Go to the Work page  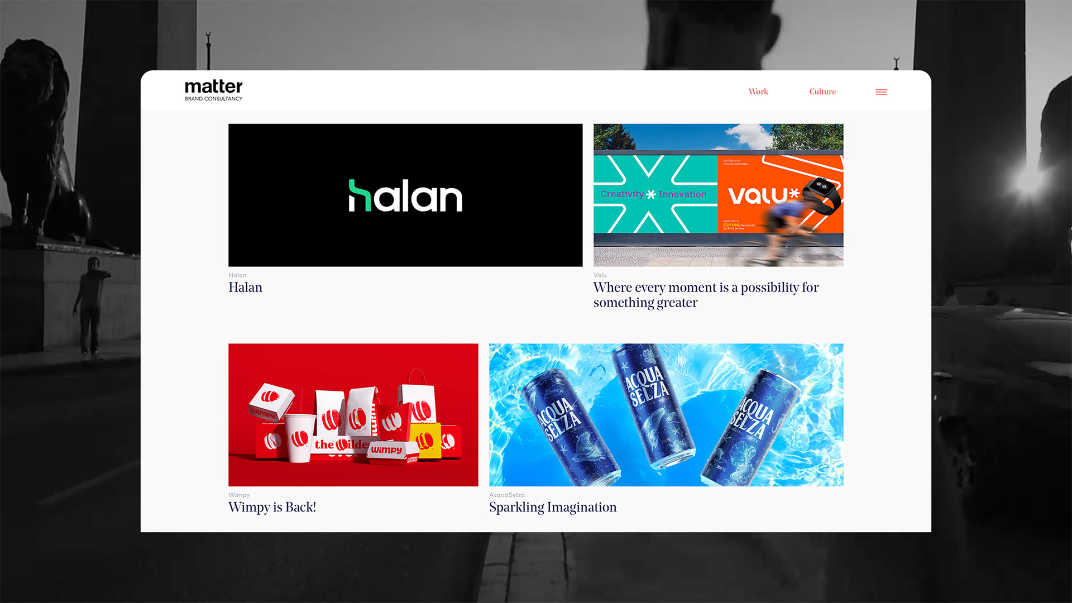(758, 92)
